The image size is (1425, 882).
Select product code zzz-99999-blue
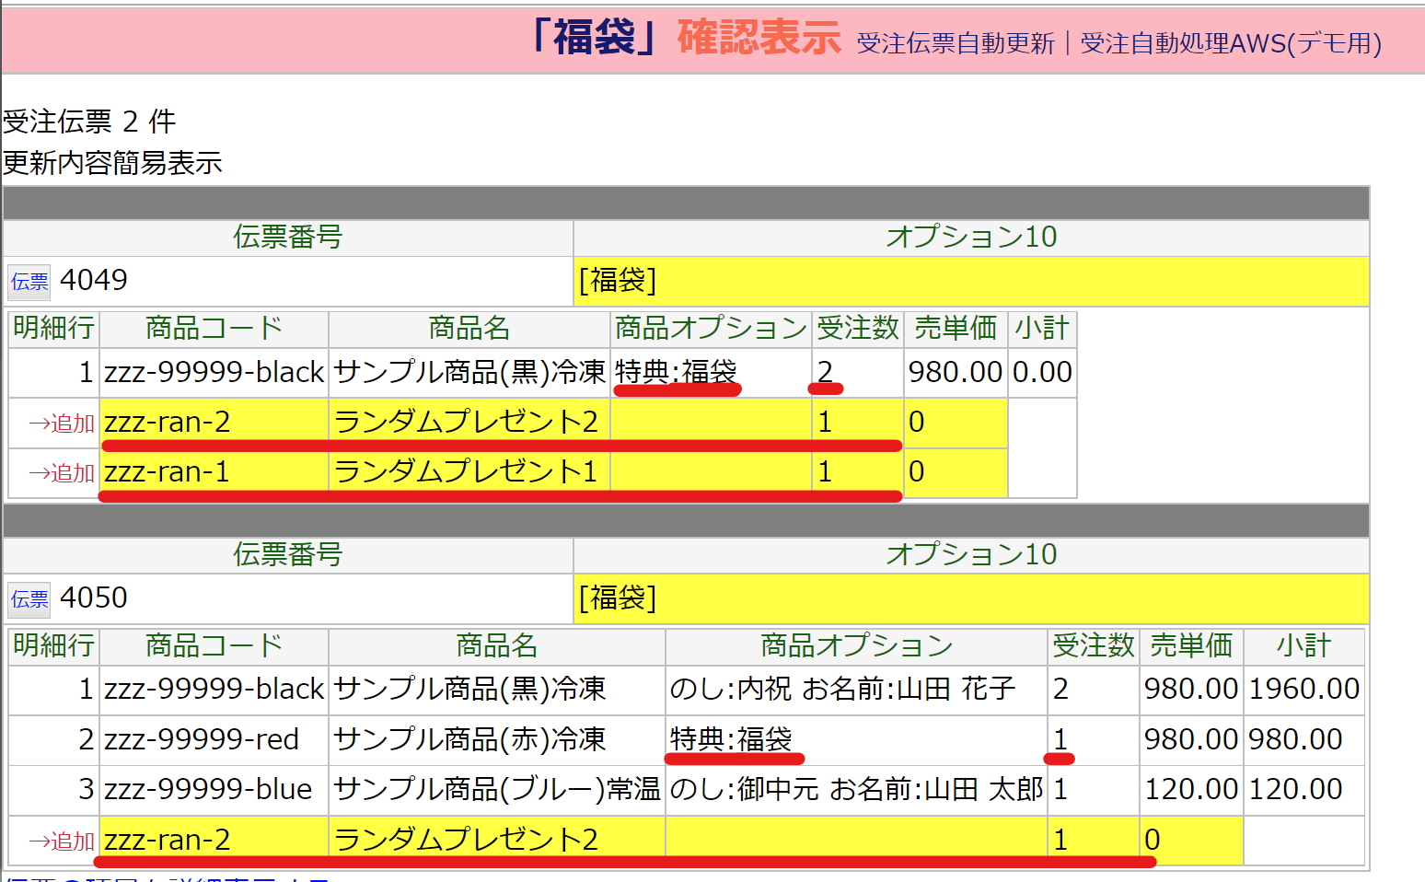click(208, 789)
